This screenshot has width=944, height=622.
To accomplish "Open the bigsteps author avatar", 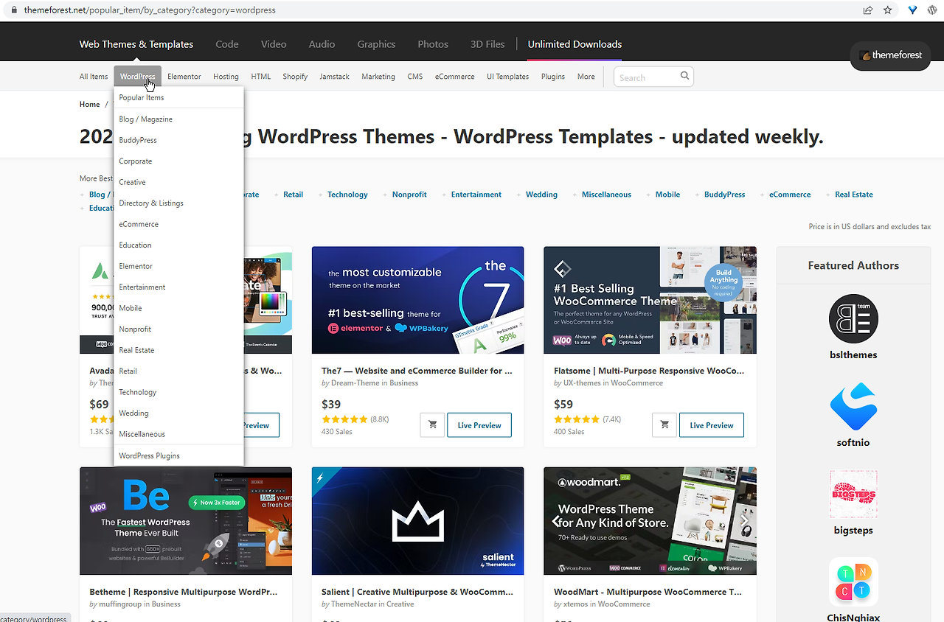I will [853, 495].
